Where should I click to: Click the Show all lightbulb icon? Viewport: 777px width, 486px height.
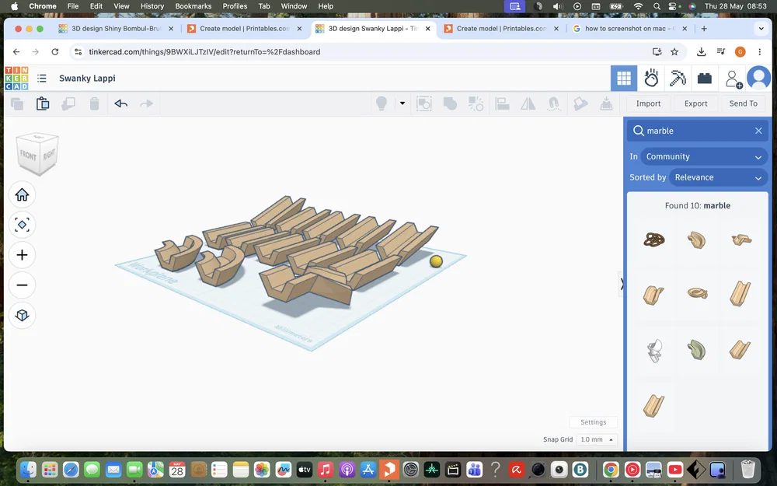tap(381, 103)
